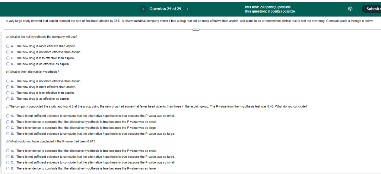
Task: Part b: select A, not more effective
Action: coord(8,81)
